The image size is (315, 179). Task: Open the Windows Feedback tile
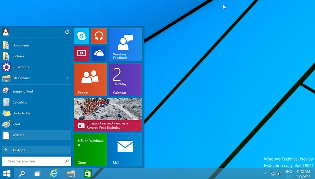(125, 44)
